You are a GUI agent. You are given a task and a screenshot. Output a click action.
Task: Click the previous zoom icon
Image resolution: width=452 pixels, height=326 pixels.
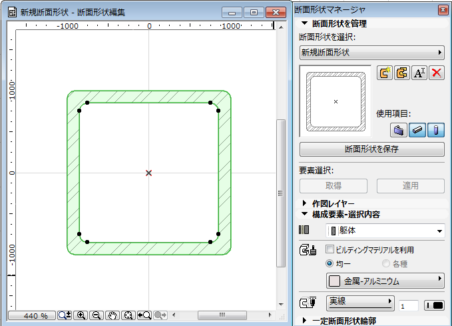[x=144, y=315]
